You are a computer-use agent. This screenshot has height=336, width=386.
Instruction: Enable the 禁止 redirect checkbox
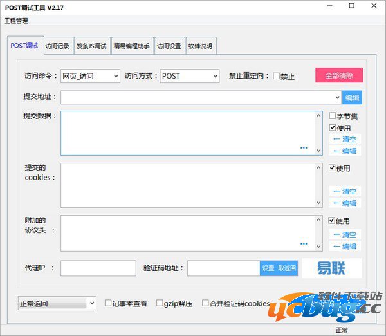tap(277, 76)
